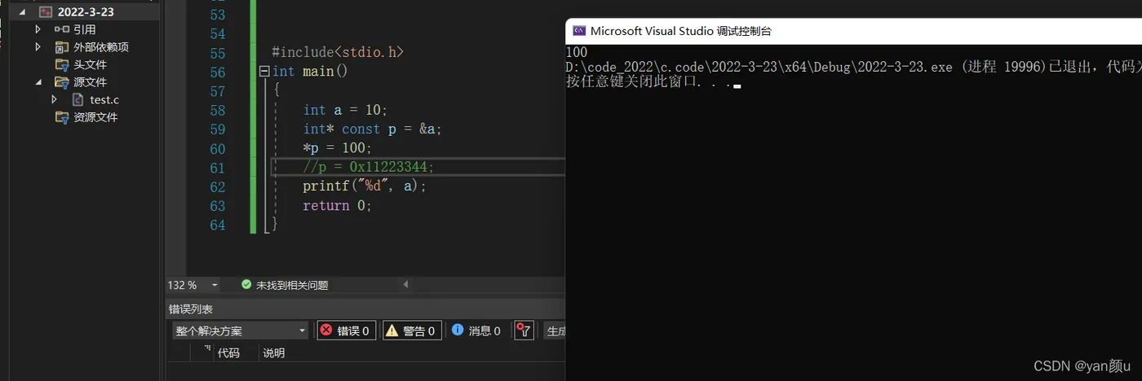This screenshot has width=1142, height=381.
Task: Click the 生成 build filter dropdown
Action: click(x=555, y=331)
